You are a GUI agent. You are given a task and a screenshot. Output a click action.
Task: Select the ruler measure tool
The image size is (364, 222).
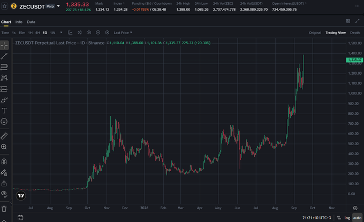[4, 136]
